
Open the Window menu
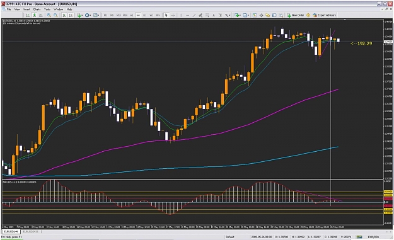[58, 9]
